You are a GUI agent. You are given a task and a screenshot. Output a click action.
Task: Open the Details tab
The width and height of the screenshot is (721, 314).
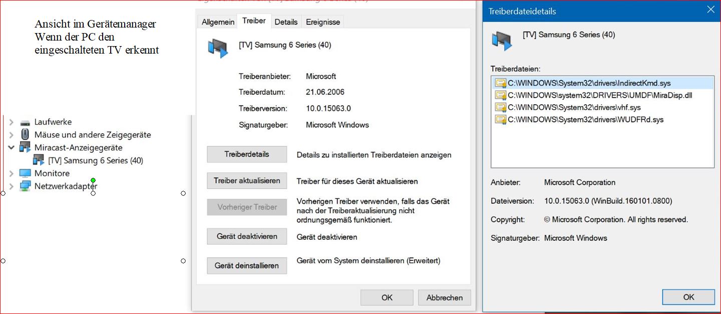[286, 22]
